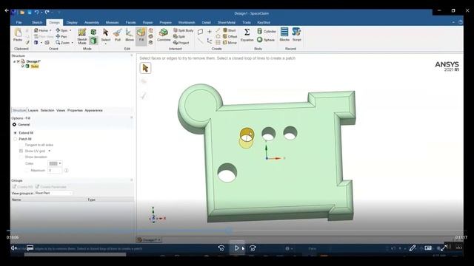Collapse the Design1 tree node

click(14, 61)
